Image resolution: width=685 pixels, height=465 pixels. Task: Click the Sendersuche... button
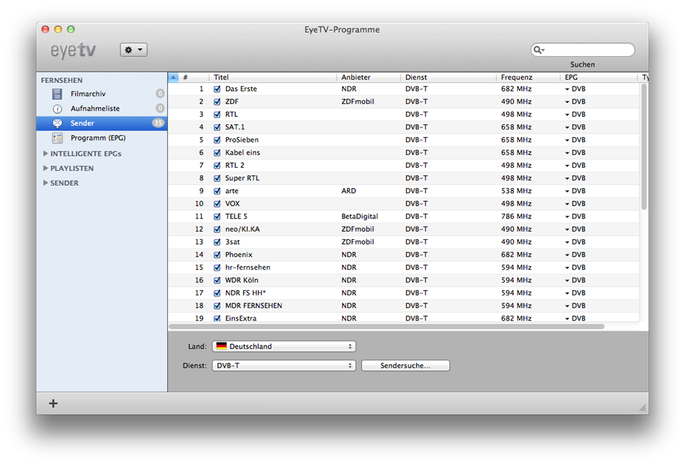pyautogui.click(x=405, y=365)
